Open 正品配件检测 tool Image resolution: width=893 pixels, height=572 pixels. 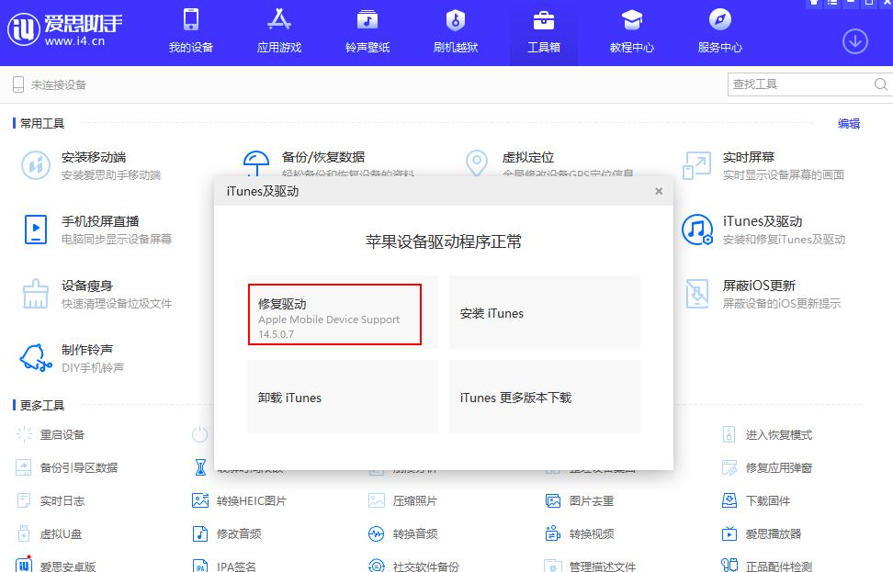(x=767, y=566)
